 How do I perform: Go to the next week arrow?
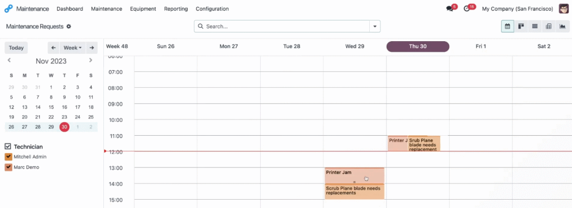[92, 48]
